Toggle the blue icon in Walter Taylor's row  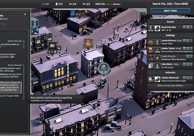click(188, 48)
